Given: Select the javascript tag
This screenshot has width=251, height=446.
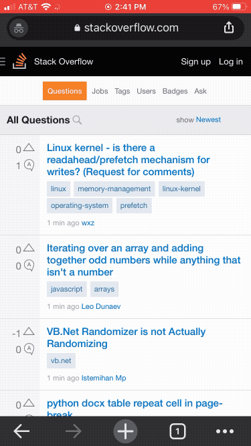Looking at the screenshot, I should click(x=66, y=290).
